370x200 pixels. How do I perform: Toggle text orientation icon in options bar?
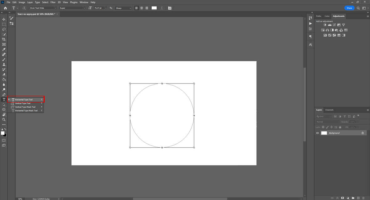pos(24,8)
